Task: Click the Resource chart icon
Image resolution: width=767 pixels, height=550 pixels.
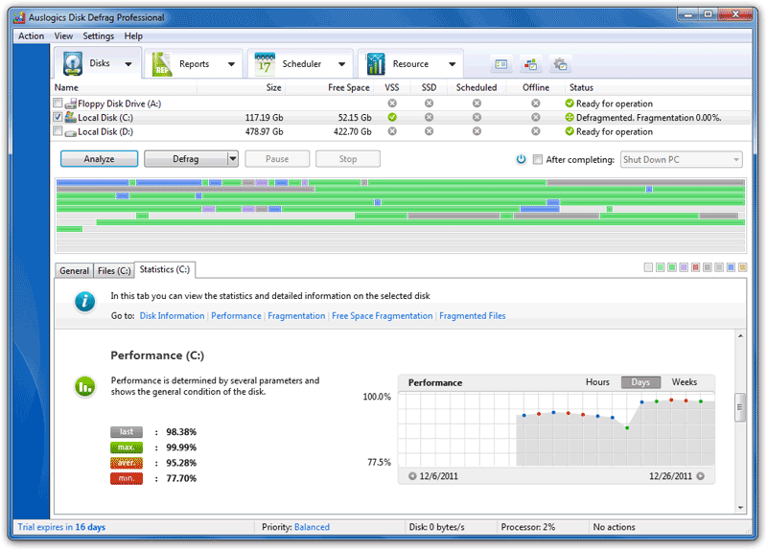Action: coord(376,64)
